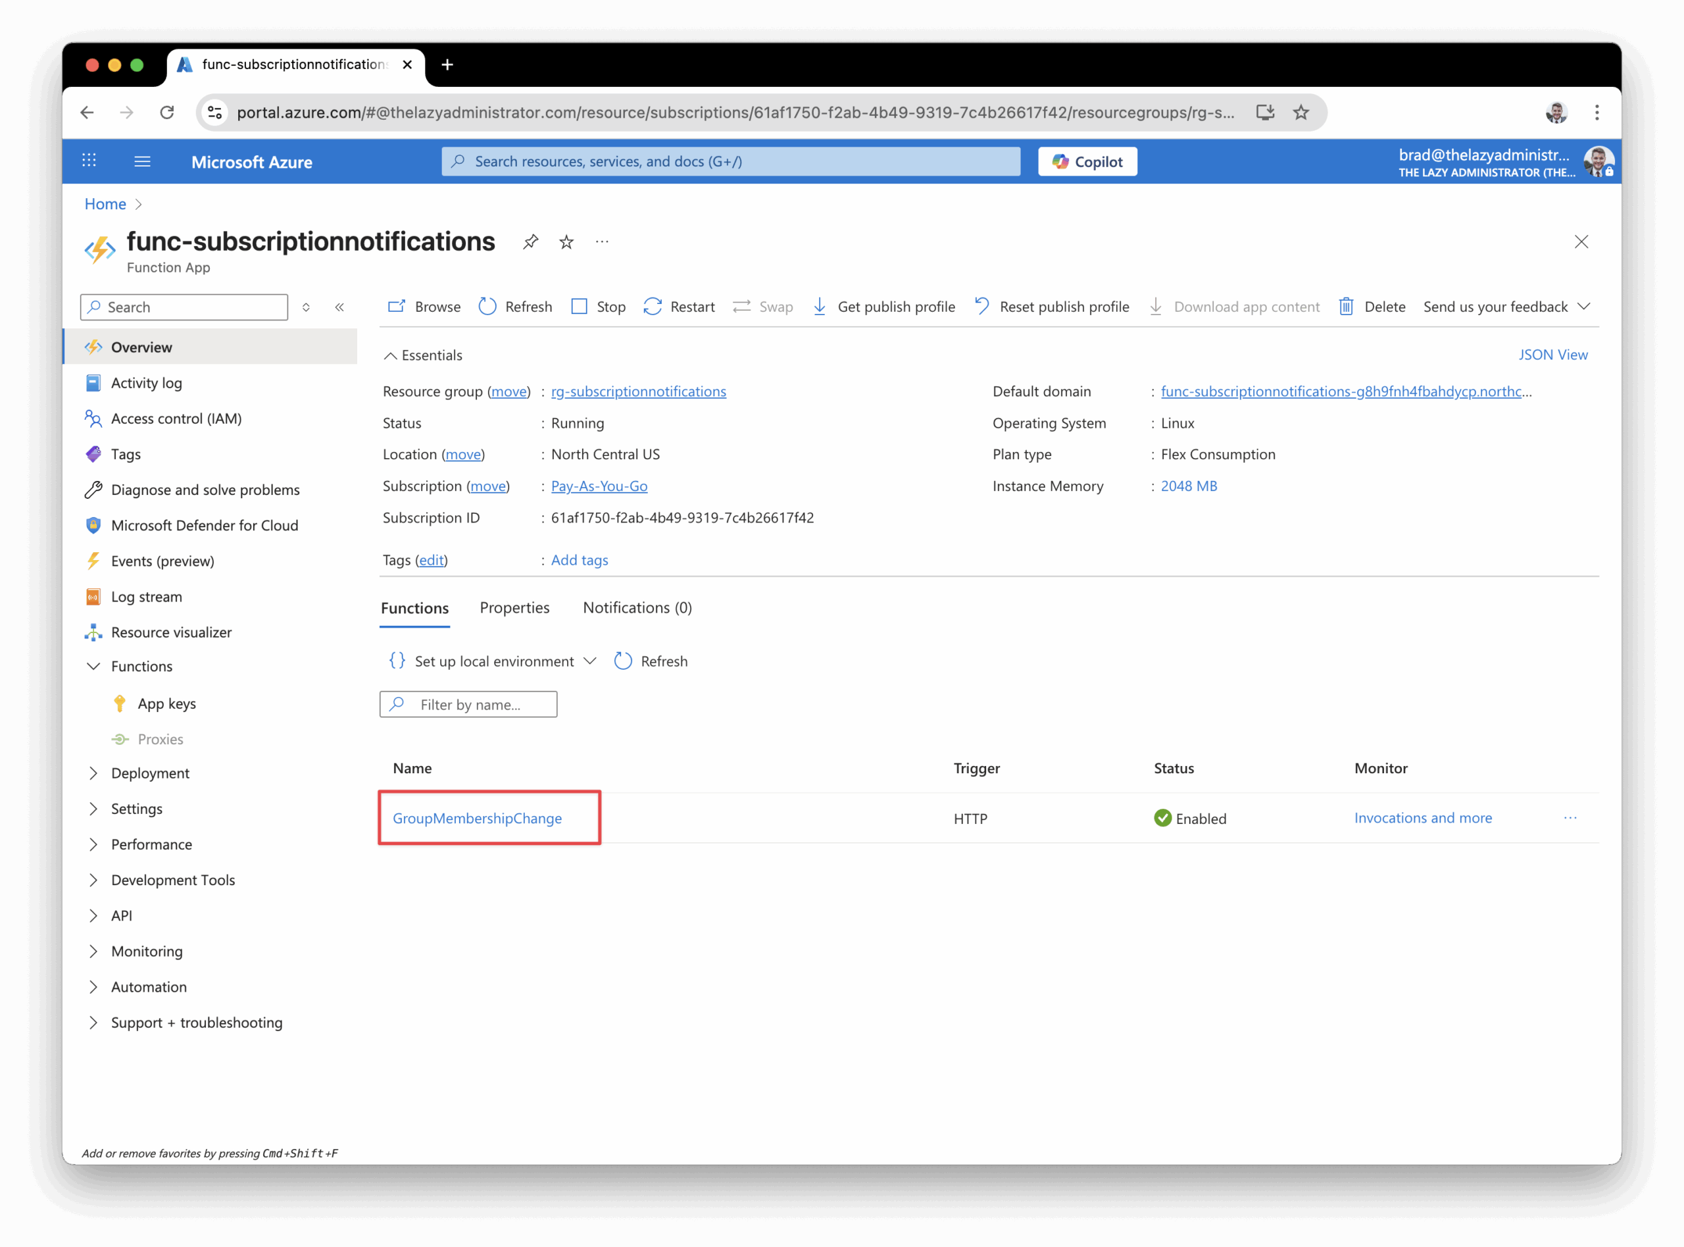The height and width of the screenshot is (1247, 1684).
Task: Open the Notifications (0) tab
Action: pyautogui.click(x=637, y=607)
